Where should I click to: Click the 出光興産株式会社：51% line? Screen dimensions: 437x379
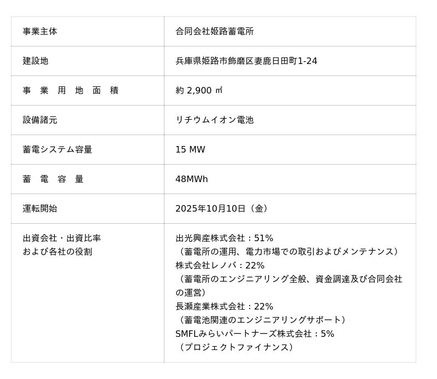(x=224, y=238)
